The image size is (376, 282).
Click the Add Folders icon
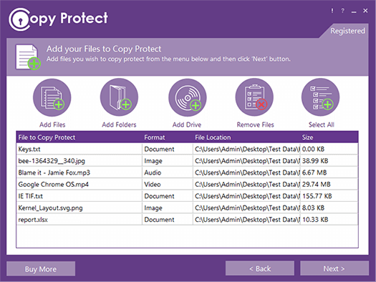(x=119, y=98)
